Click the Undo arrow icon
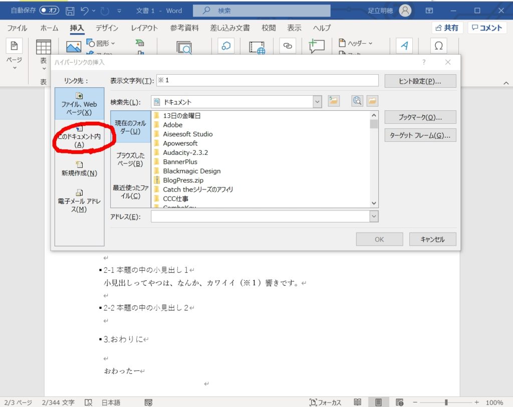This screenshot has height=407, width=513. 85,11
